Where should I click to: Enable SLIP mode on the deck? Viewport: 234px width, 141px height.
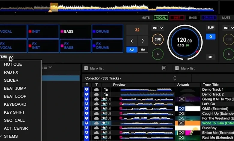click(210, 28)
